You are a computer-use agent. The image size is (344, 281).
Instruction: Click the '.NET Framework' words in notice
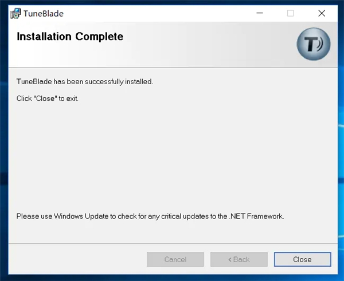point(257,216)
